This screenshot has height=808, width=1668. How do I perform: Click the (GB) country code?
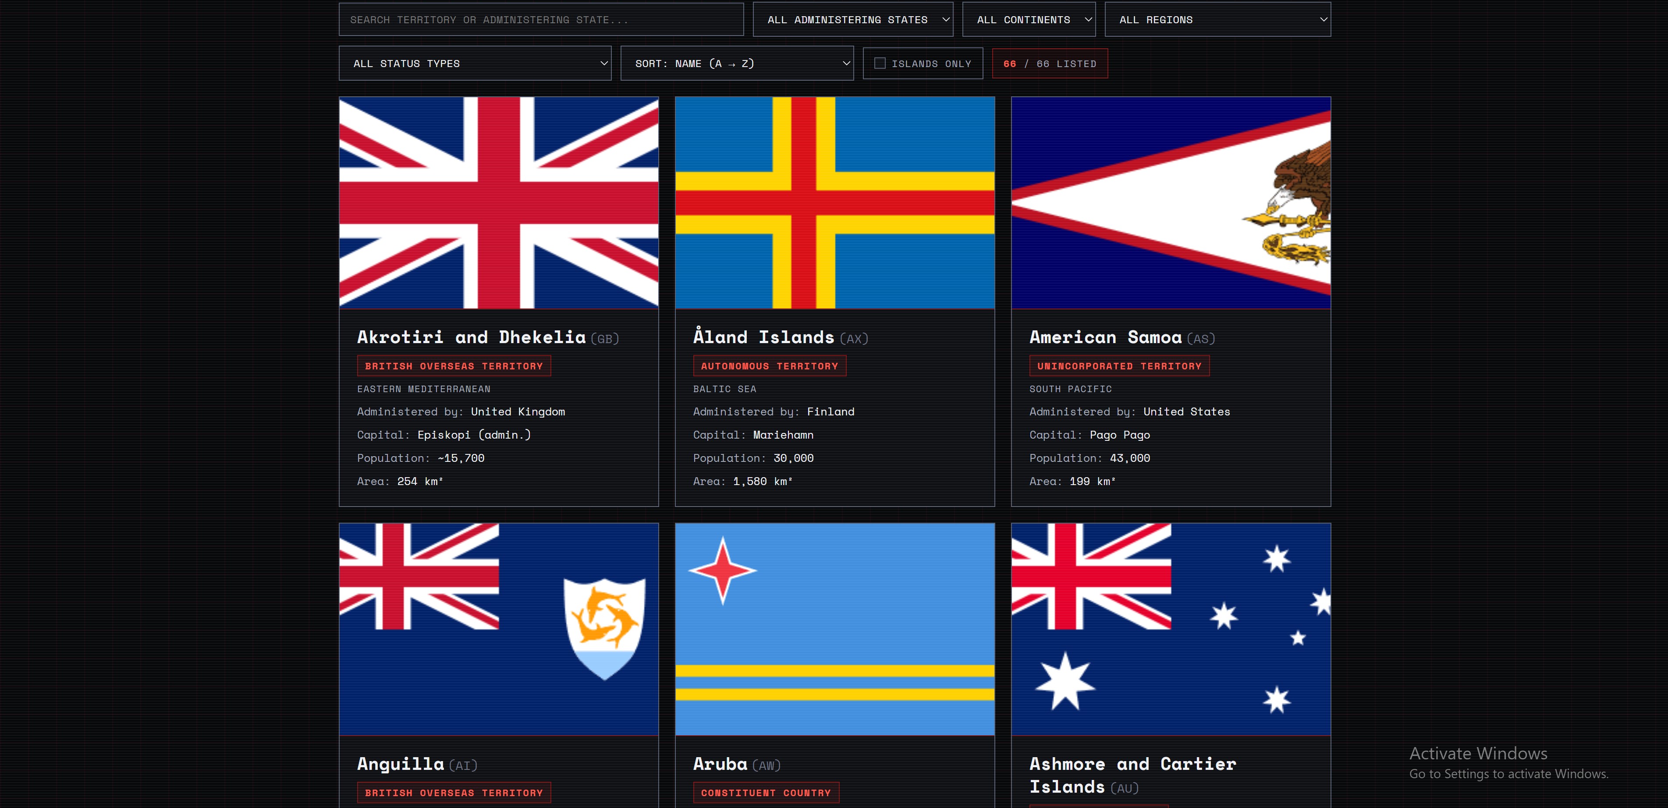[605, 339]
